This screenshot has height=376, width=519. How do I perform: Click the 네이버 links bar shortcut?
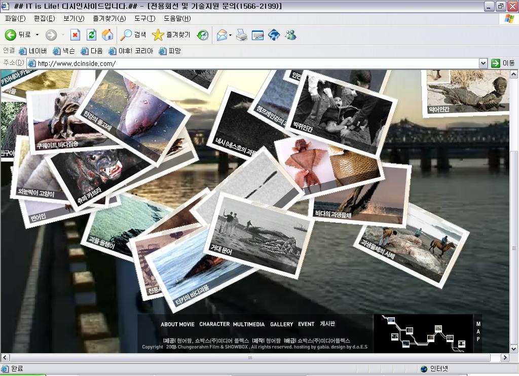(x=33, y=51)
